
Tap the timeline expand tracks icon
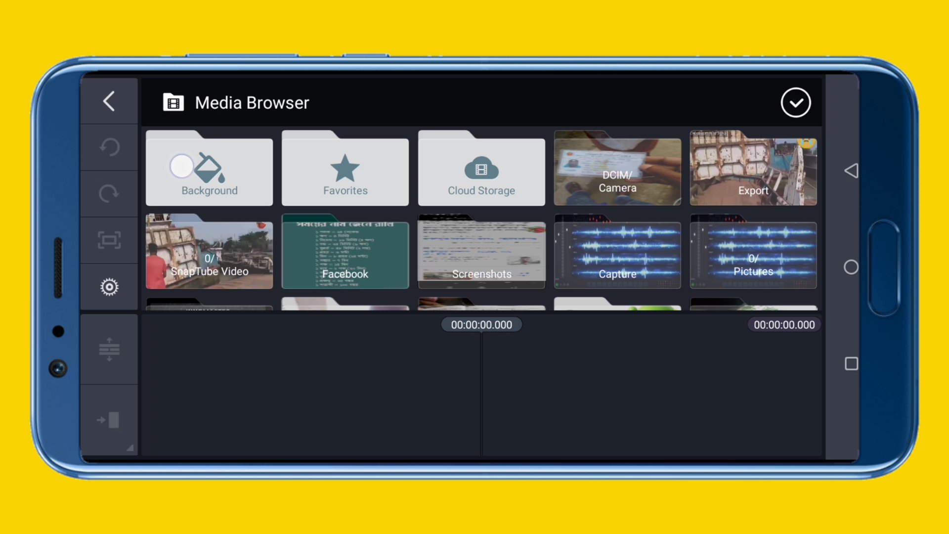(x=109, y=350)
